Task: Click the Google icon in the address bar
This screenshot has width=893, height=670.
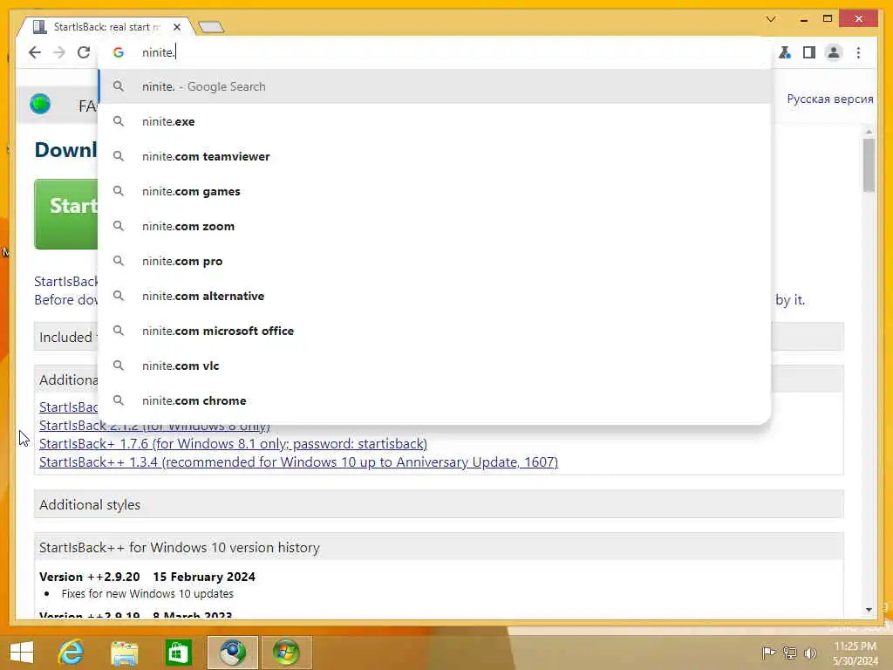Action: point(119,52)
